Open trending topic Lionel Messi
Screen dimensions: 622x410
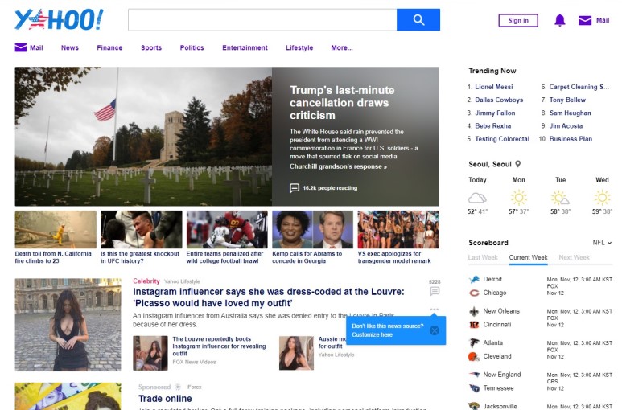pyautogui.click(x=493, y=87)
